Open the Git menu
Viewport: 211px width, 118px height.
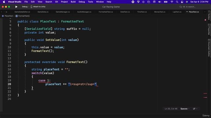click(56, 2)
